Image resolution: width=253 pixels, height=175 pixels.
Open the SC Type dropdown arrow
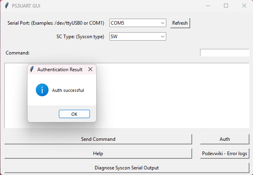pyautogui.click(x=163, y=37)
